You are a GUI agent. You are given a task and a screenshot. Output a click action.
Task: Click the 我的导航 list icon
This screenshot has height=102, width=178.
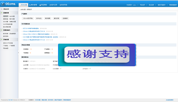coord(60,5)
